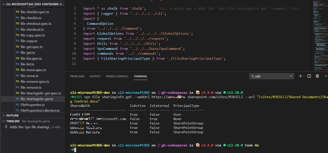328x153 pixels.
Task: Click TS icon beside FileProperties.ts
Action: point(17,105)
